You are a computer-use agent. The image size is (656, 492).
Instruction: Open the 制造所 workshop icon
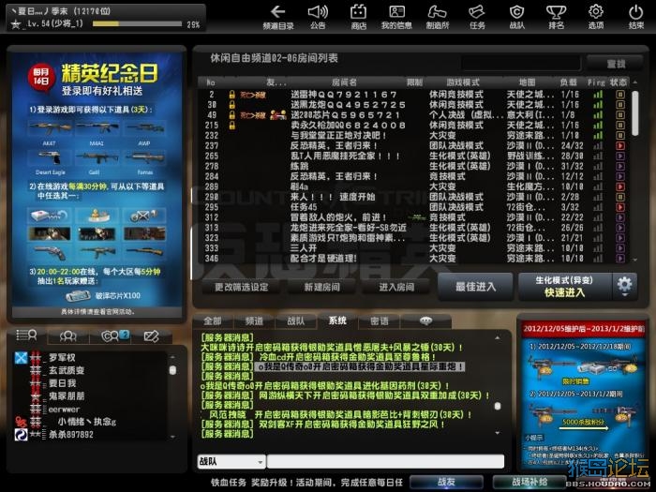coord(438,17)
